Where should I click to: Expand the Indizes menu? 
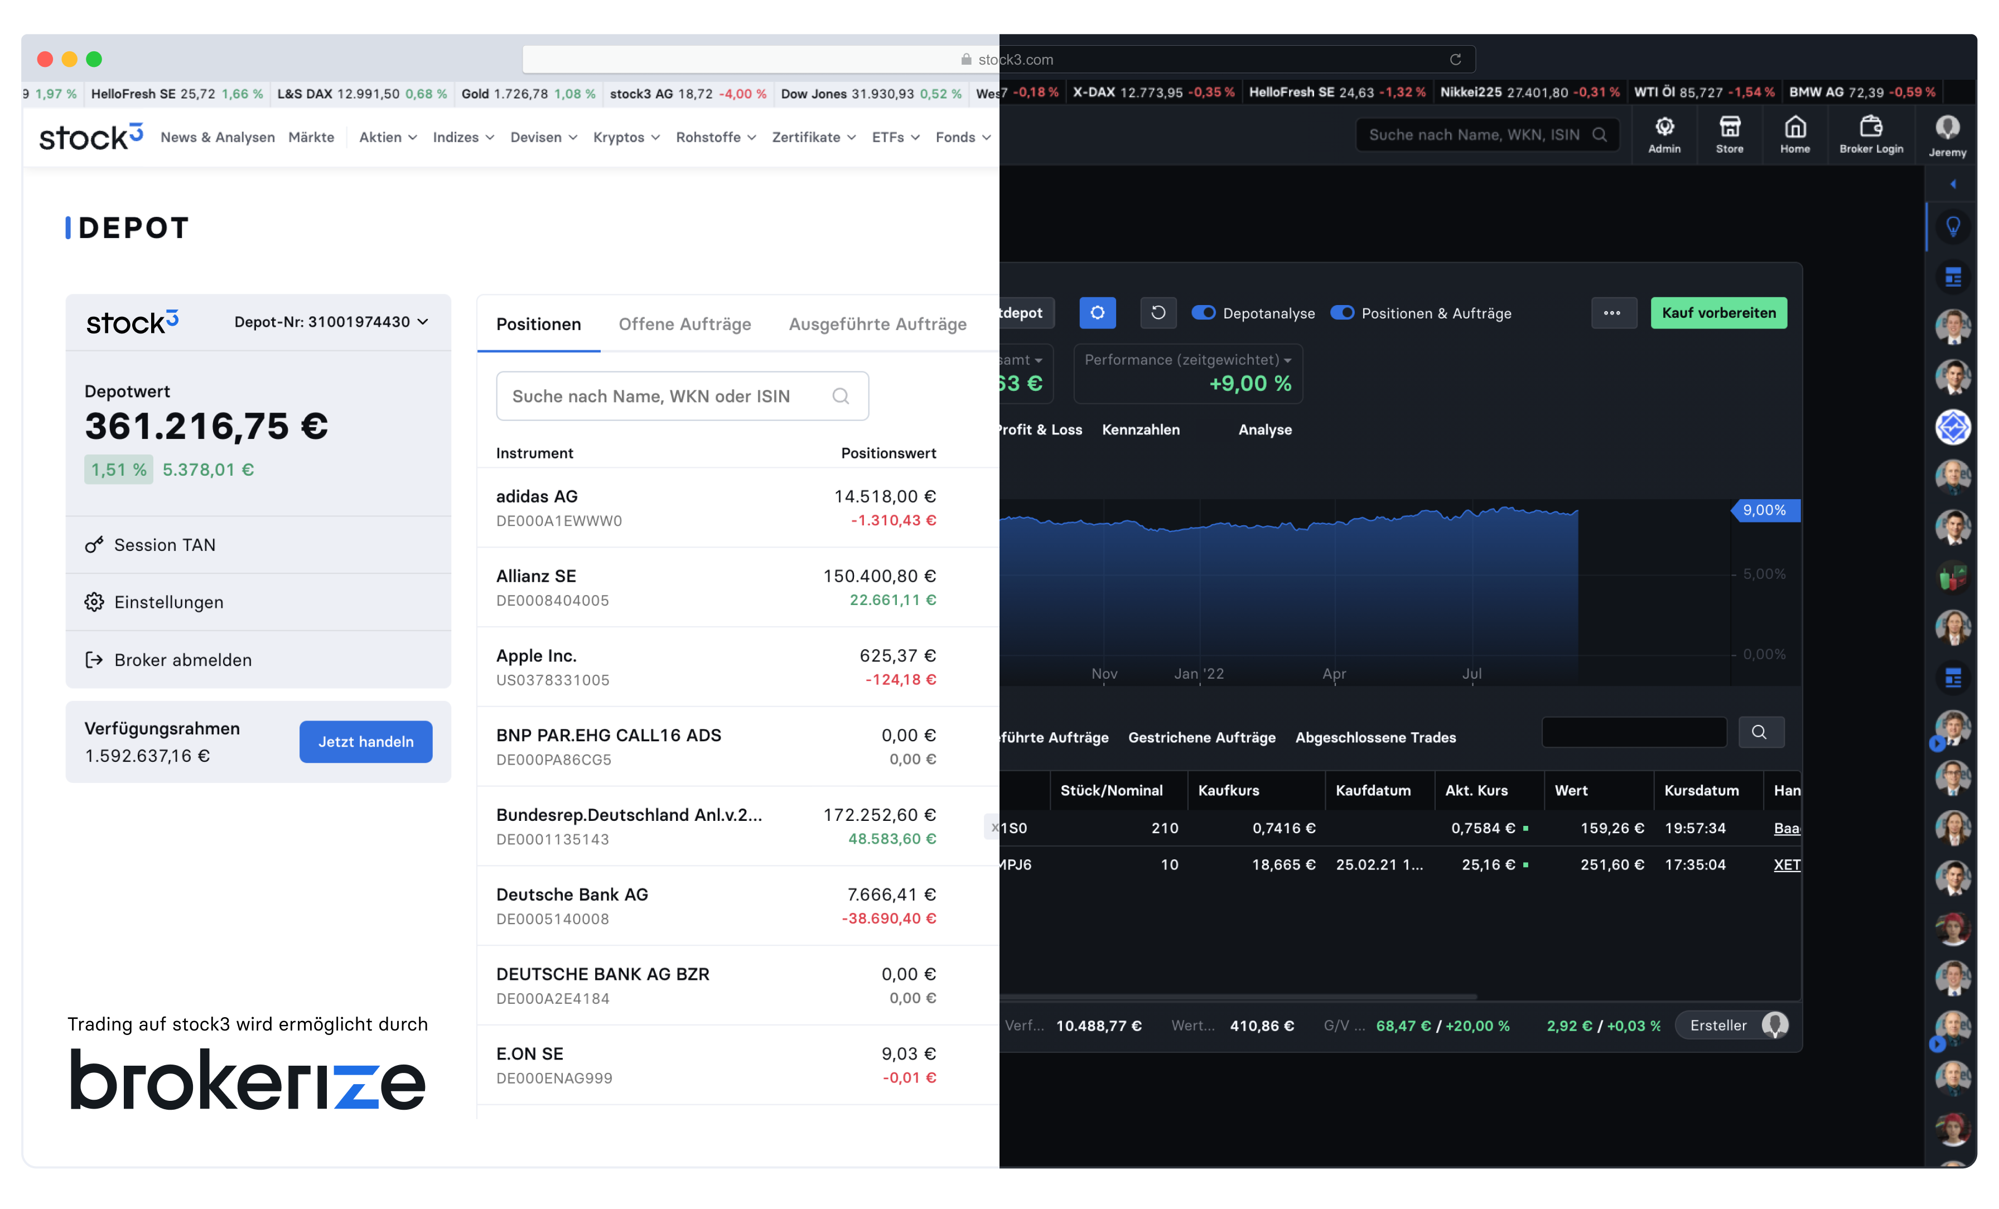pyautogui.click(x=463, y=137)
